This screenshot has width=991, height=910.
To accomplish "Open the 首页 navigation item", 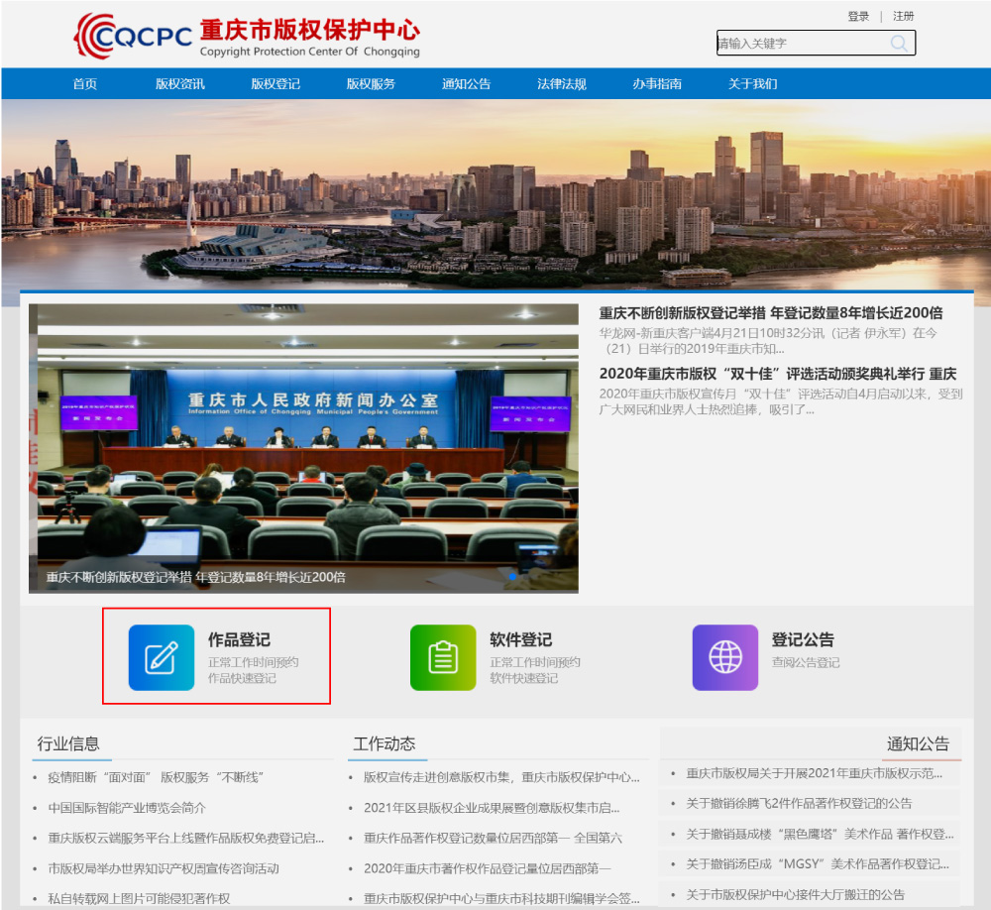I will point(83,84).
